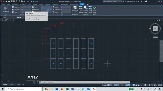
Task: Expand the Customize Quick Access Toolbar arrow
Action: point(32,1)
